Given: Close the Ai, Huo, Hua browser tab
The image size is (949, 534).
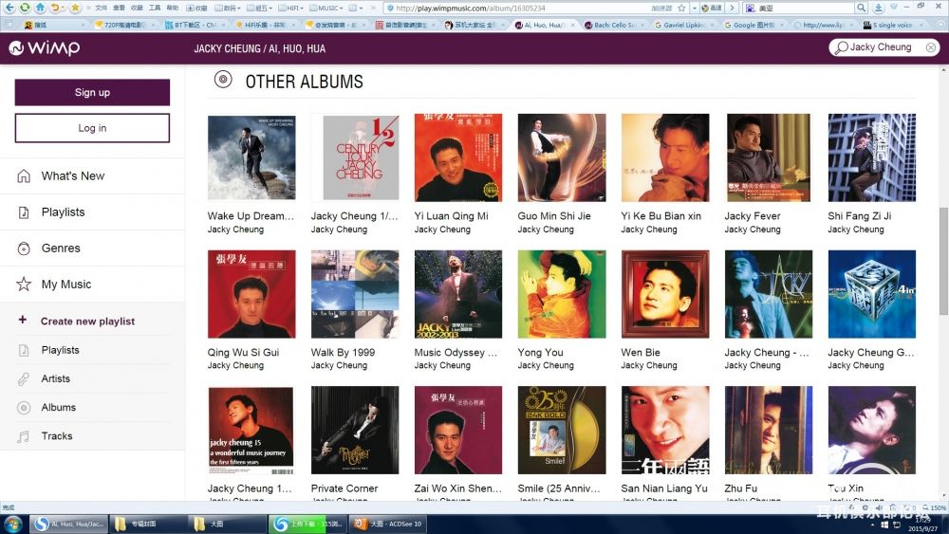Looking at the screenshot, I should click(x=572, y=25).
